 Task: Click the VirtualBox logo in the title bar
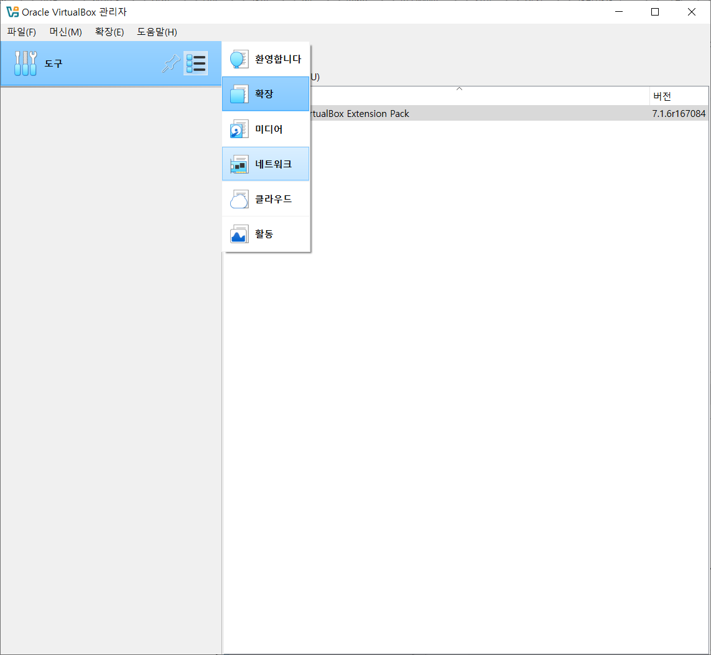12,12
